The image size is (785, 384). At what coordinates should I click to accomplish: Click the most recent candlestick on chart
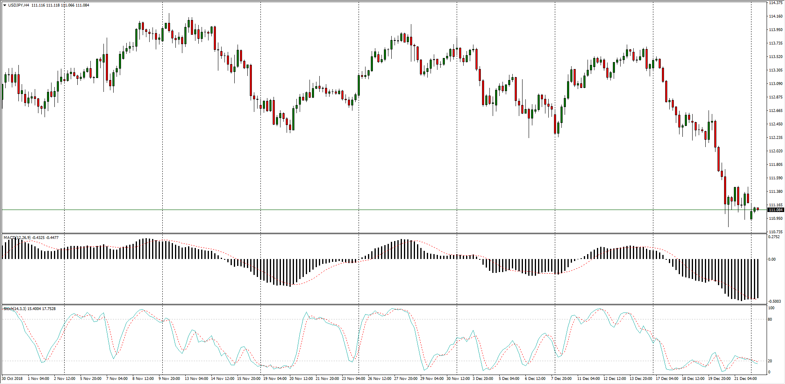pyautogui.click(x=758, y=209)
